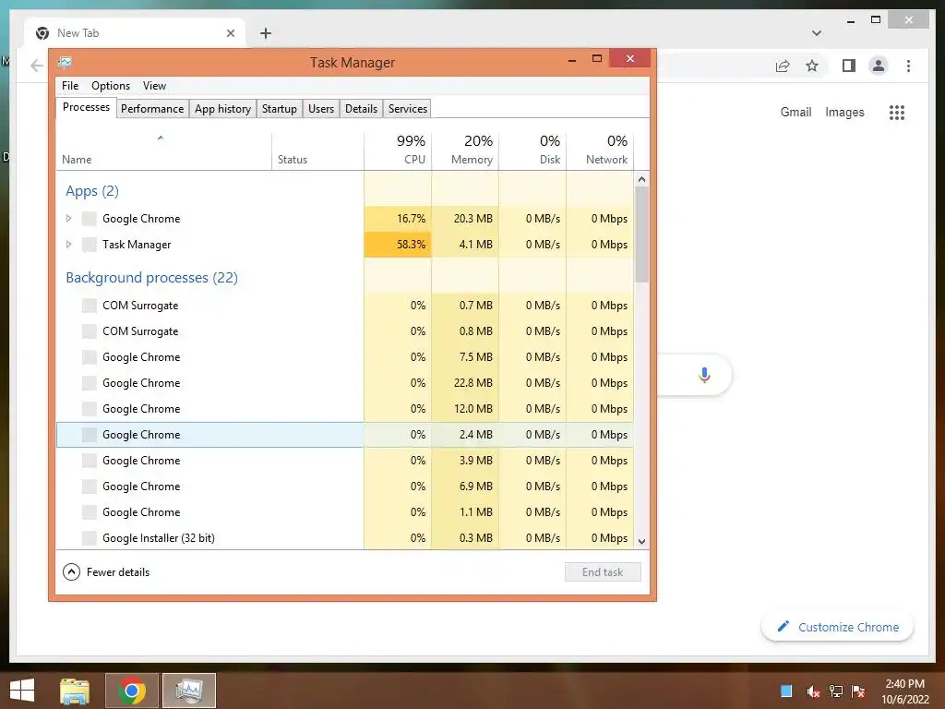Click the blue square tray icon
The width and height of the screenshot is (945, 709).
pyautogui.click(x=786, y=691)
